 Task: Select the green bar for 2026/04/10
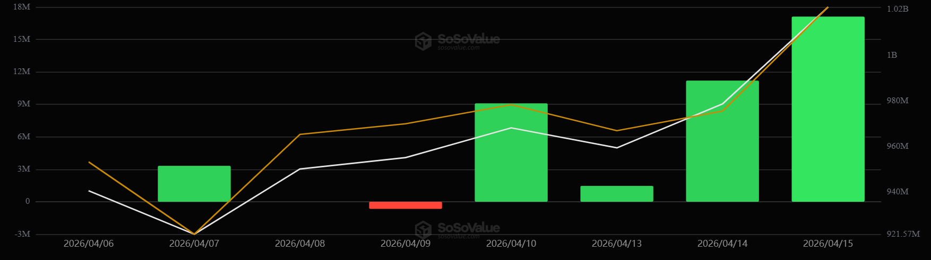coord(511,153)
